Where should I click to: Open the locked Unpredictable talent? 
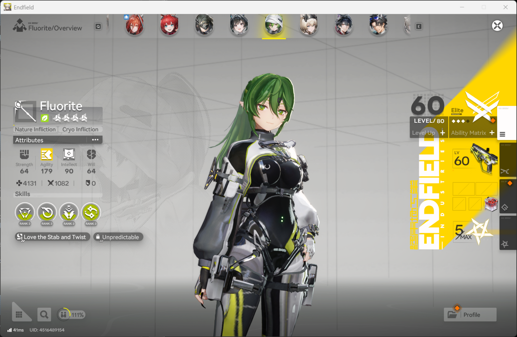pyautogui.click(x=118, y=237)
